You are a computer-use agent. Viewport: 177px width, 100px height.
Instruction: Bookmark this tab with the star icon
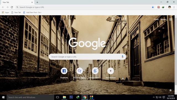click(153, 7)
